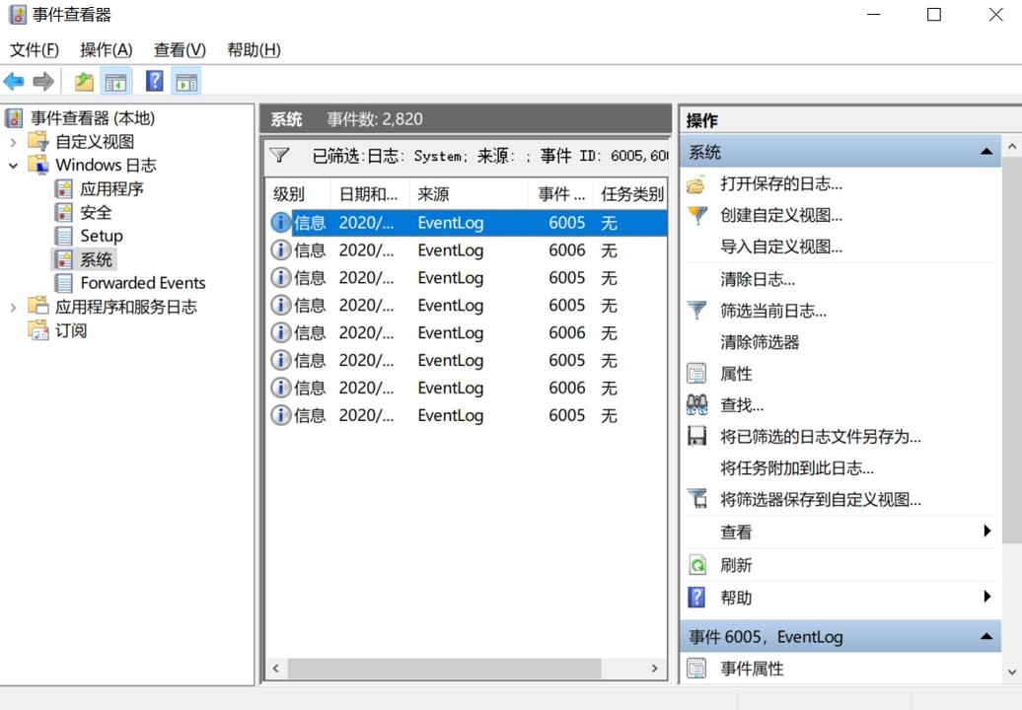1022x710 pixels.
Task: Click the funnel icon for 创建自定义视图
Action: (697, 215)
